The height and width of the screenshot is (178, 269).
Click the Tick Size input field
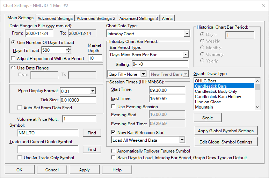coord(78,100)
